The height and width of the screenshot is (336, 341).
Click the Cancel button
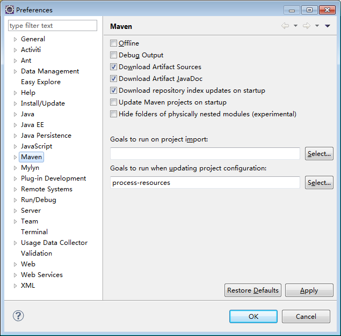pos(306,317)
